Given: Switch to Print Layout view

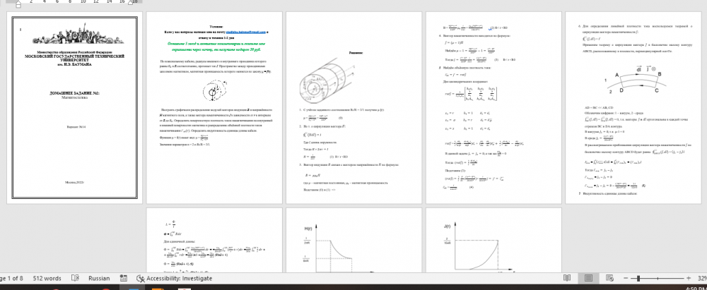Looking at the screenshot, I should coord(588,278).
